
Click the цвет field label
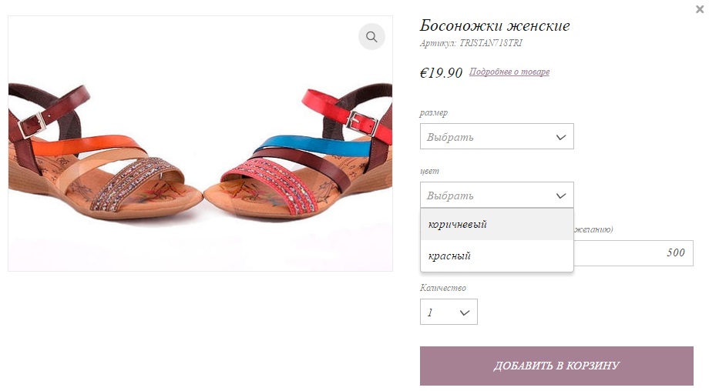coord(430,172)
